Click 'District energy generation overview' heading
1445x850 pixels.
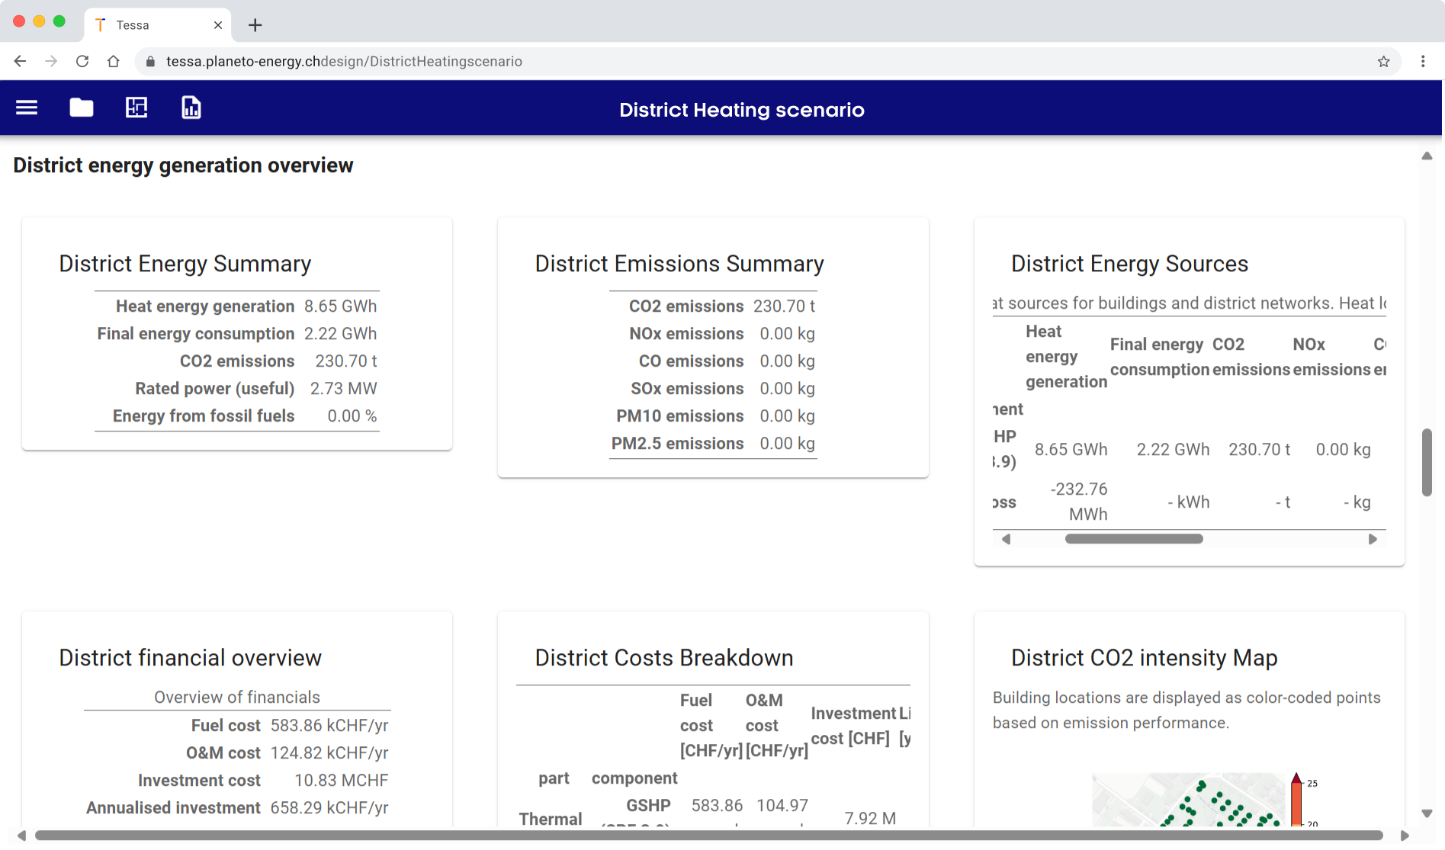(x=183, y=165)
